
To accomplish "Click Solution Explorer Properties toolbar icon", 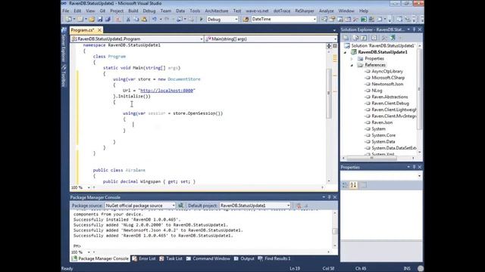I will [346, 38].
